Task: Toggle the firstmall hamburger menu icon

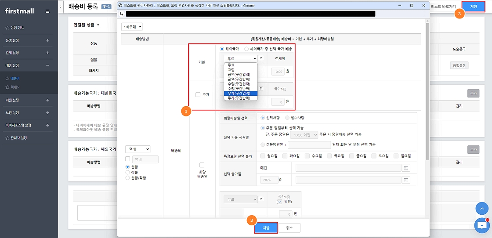Action: tap(47, 11)
